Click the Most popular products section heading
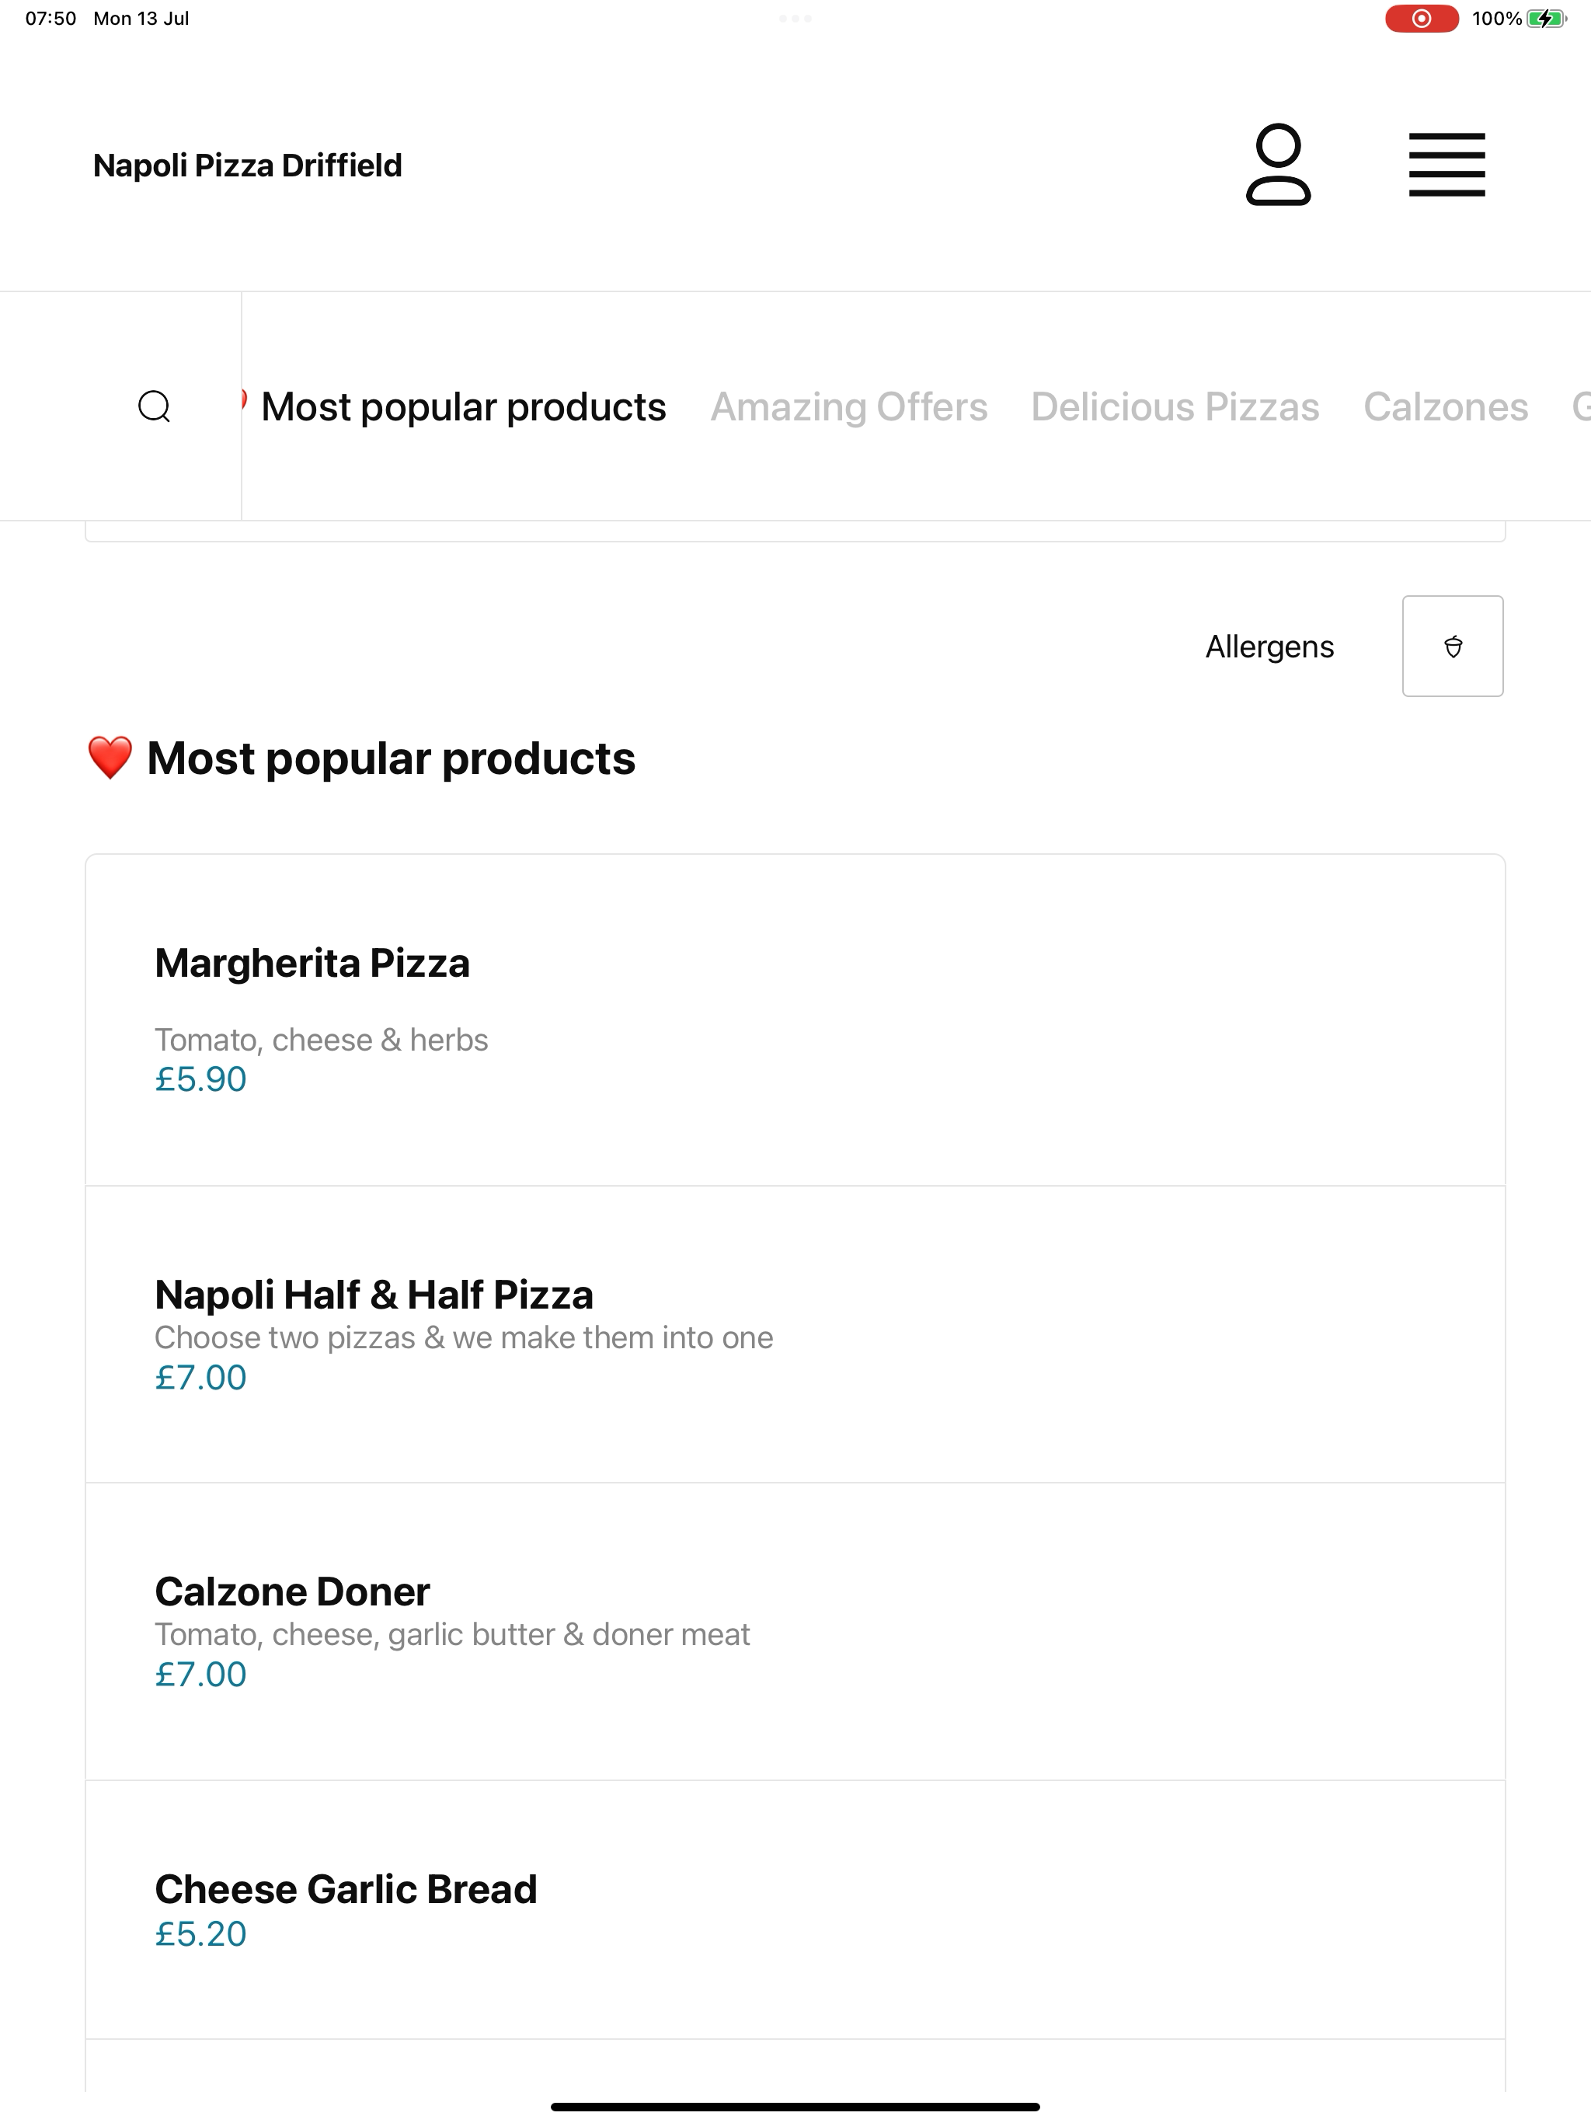The image size is (1591, 2123). tap(360, 758)
